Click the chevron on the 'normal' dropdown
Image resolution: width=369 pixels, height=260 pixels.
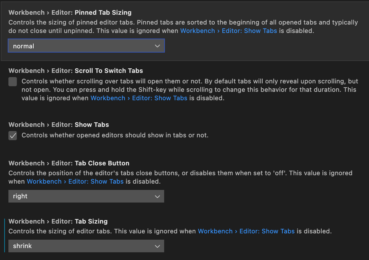pyautogui.click(x=157, y=46)
